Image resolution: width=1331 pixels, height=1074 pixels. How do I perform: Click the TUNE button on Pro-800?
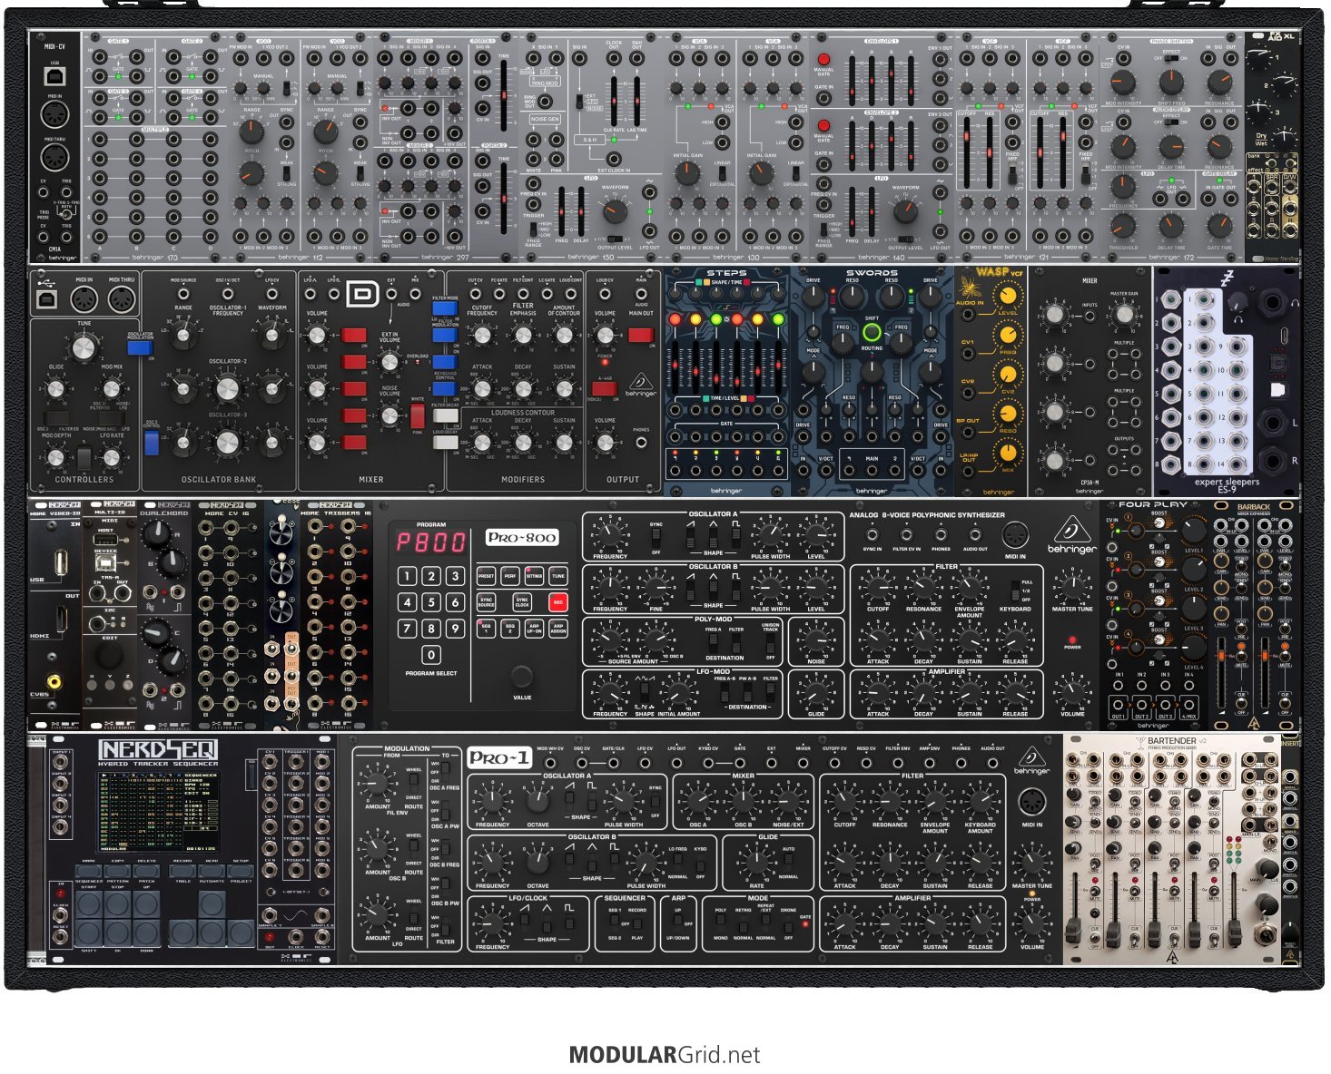[557, 576]
